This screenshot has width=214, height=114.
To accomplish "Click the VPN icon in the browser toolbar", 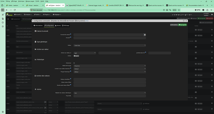I will (198, 10).
